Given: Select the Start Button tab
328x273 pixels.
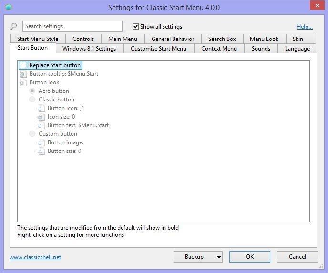Looking at the screenshot, I should [32, 48].
